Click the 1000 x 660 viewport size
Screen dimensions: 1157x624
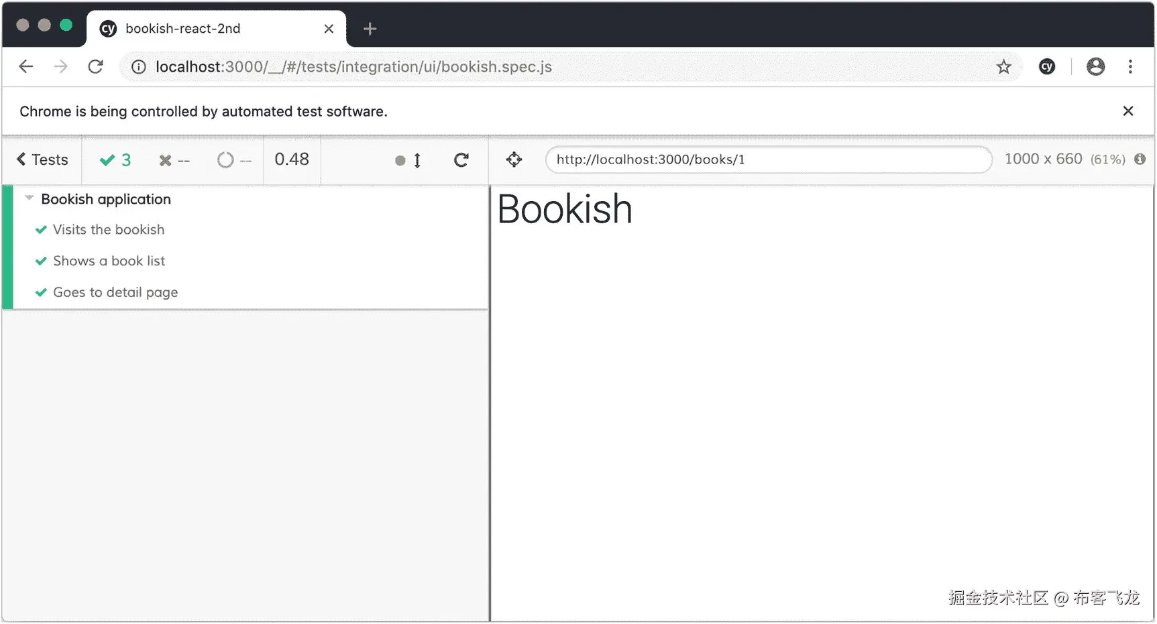click(1043, 159)
